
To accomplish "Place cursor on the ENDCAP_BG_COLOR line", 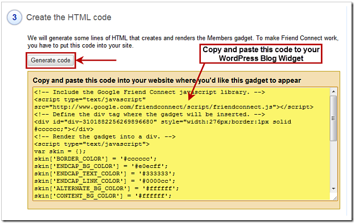I will click(x=101, y=166).
